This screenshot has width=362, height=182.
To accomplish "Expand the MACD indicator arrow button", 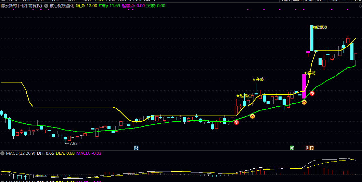I will coord(2,153).
